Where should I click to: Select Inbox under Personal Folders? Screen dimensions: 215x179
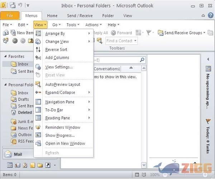point(20,93)
